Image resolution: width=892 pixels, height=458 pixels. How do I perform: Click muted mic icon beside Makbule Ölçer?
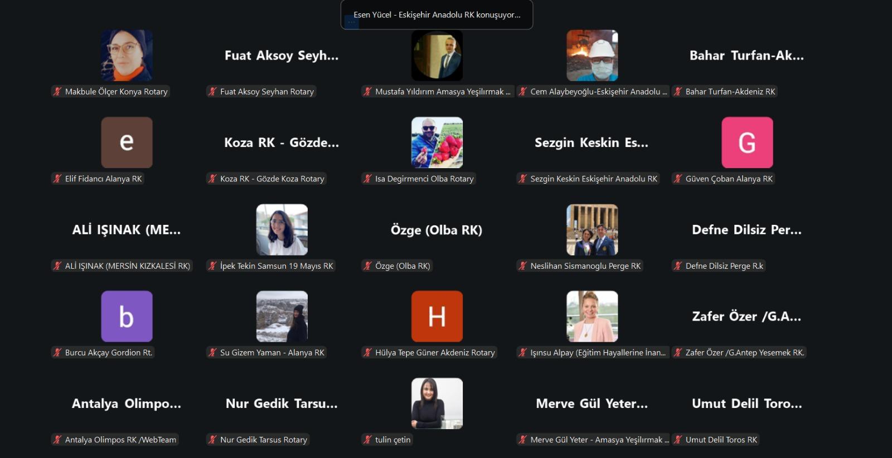click(57, 92)
